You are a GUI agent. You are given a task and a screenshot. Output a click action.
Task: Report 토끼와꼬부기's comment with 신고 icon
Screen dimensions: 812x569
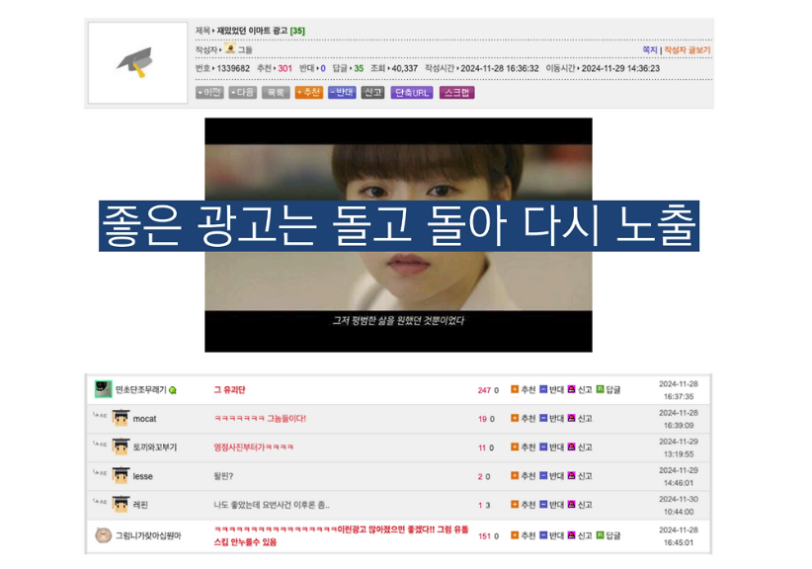(x=571, y=447)
